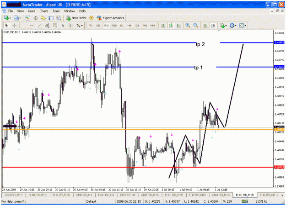The image size is (286, 205).
Task: Toggle Candlesticks chart mode
Action: point(171,26)
